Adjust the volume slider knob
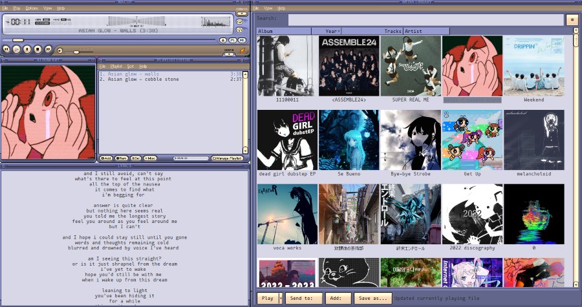582x307 pixels. tap(76, 52)
